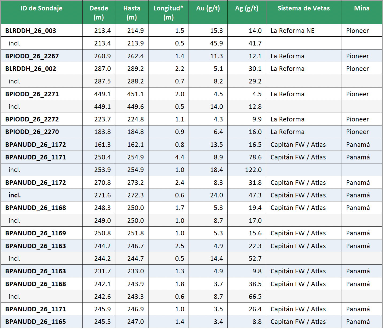Select the 122.0 silver value cell
383x329 pixels.
tap(247, 170)
